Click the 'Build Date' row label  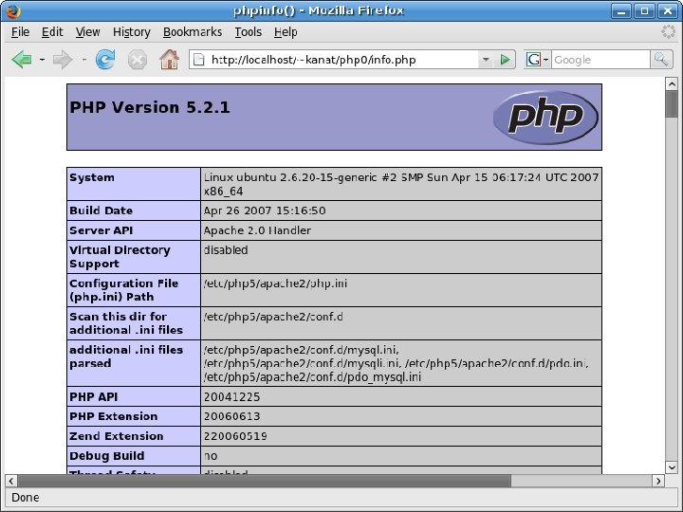click(102, 210)
